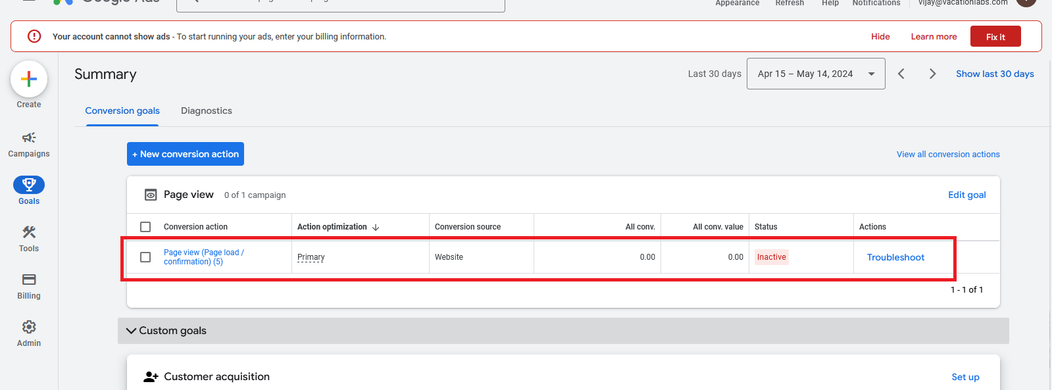
Task: Switch to the Diagnostics tab
Action: point(207,110)
